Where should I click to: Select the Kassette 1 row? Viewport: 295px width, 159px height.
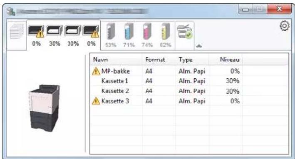[x=189, y=81]
